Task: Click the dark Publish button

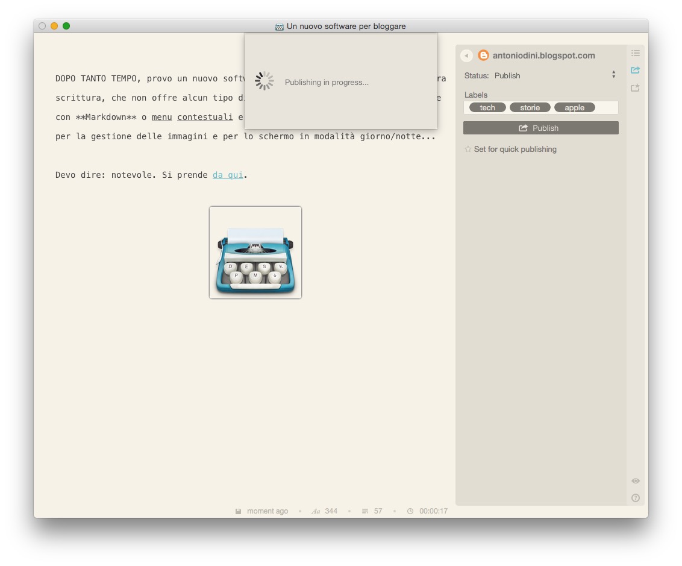Action: (x=540, y=128)
